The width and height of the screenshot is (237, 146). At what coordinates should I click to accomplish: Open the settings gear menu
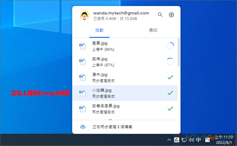pyautogui.click(x=171, y=15)
